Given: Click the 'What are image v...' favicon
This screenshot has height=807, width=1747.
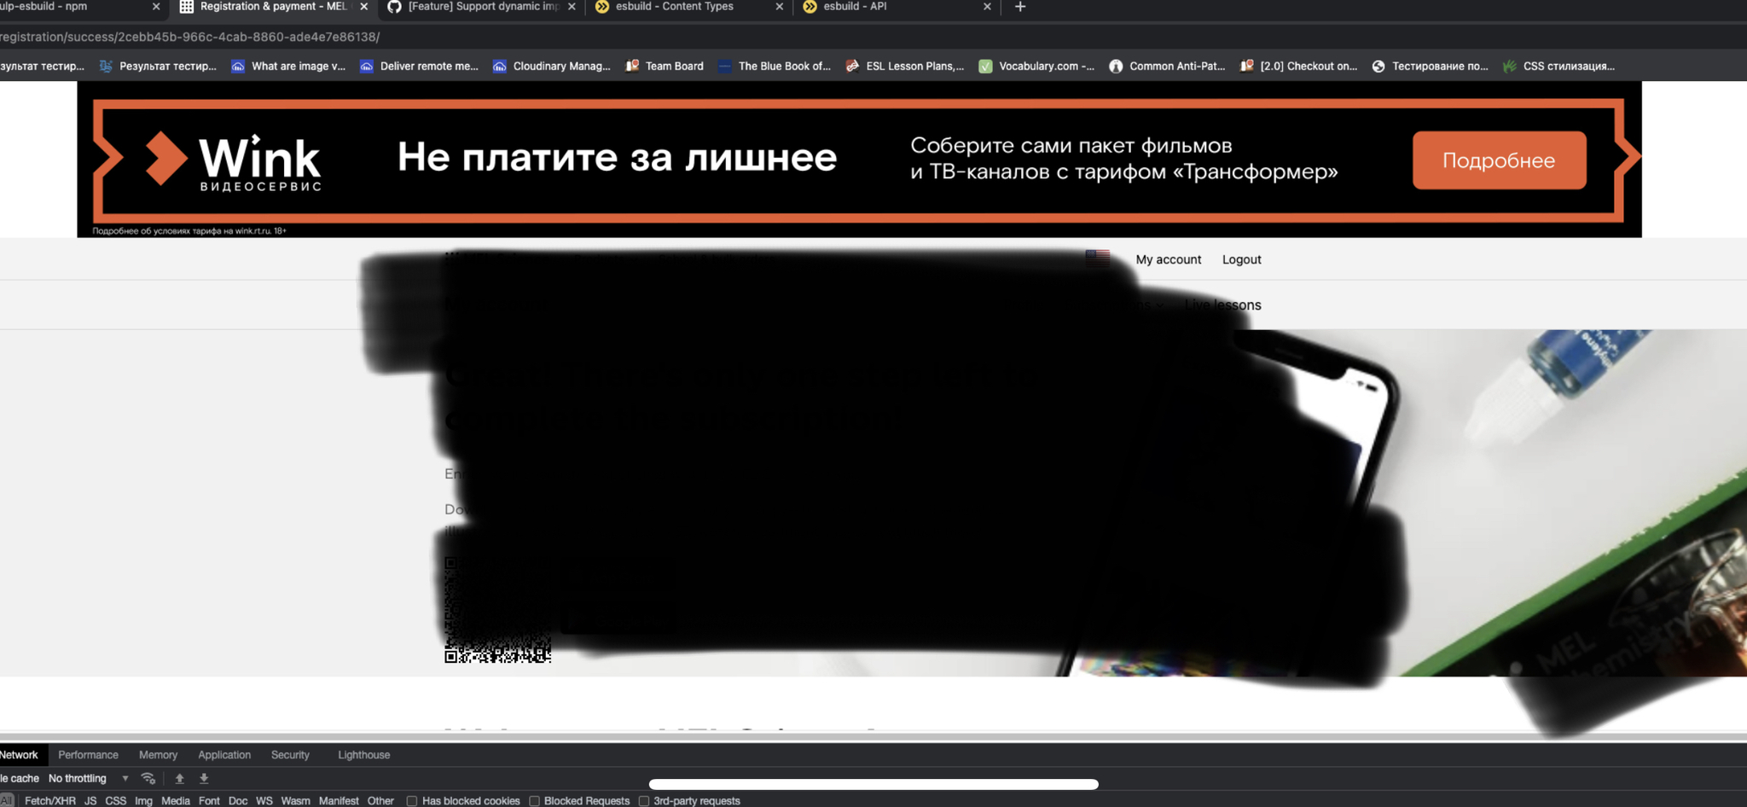Looking at the screenshot, I should click(238, 66).
